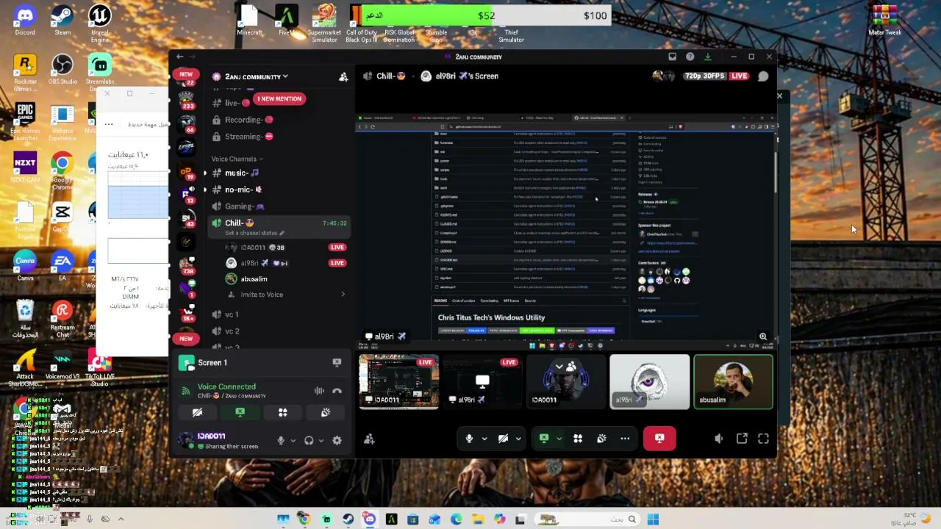The image size is (941, 529).
Task: Open Discord inbox icon in title bar
Action: (672, 57)
